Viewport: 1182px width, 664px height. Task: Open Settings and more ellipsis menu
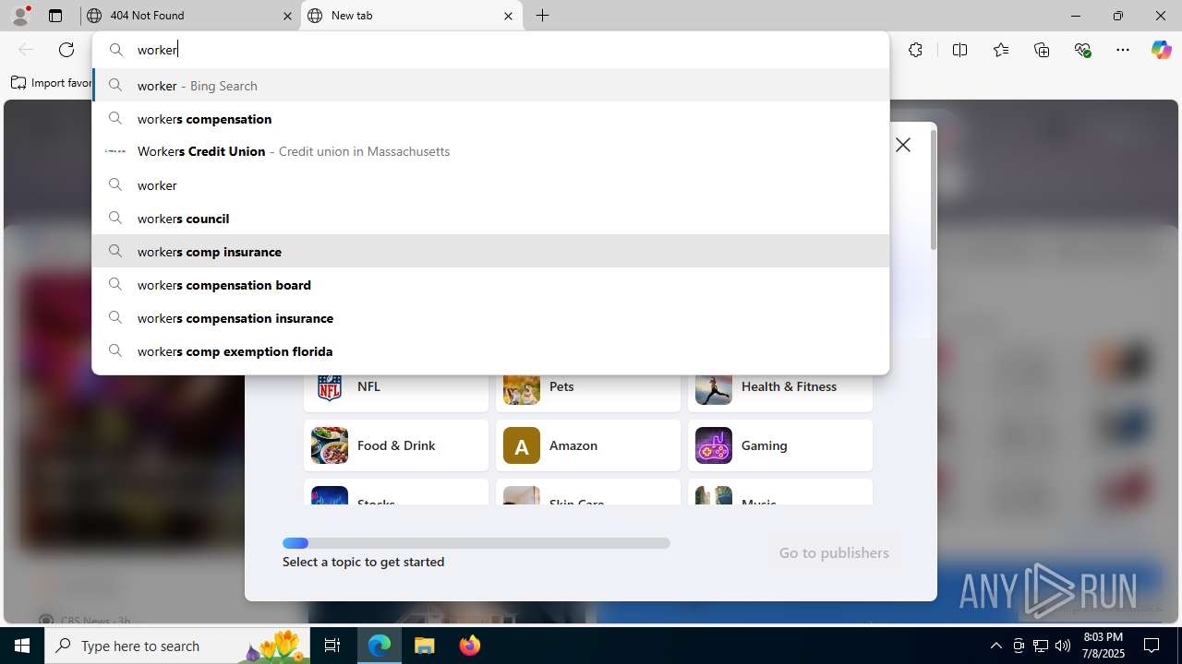[x=1123, y=50]
